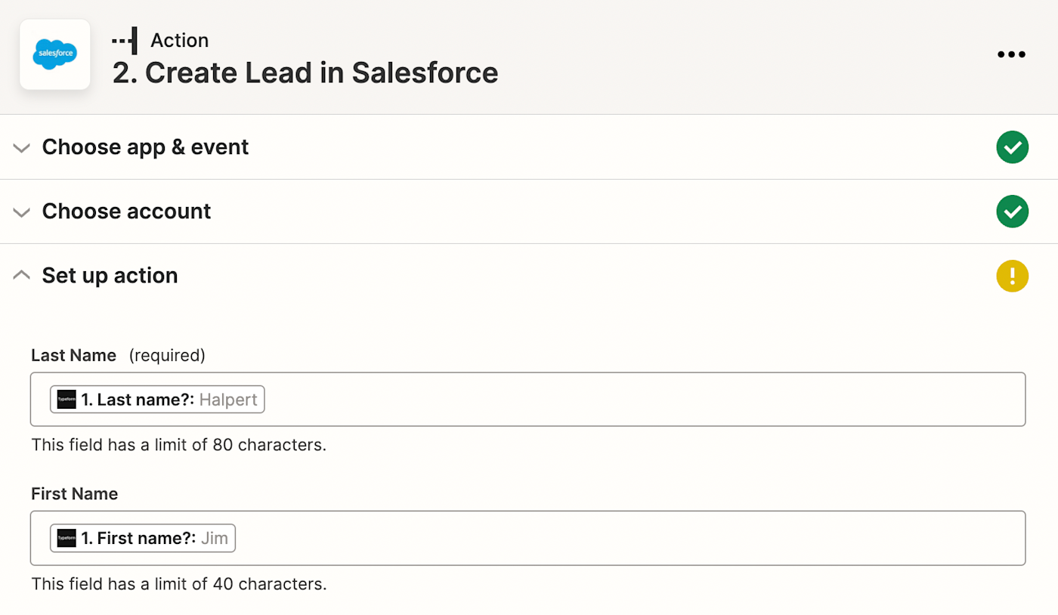Collapse the Set up action chevron
Image resolution: width=1058 pixels, height=615 pixels.
point(22,275)
